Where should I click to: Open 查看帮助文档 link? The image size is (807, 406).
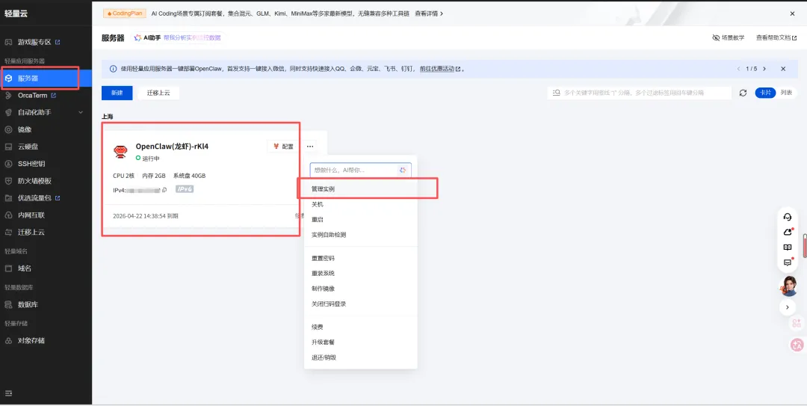pyautogui.click(x=776, y=37)
